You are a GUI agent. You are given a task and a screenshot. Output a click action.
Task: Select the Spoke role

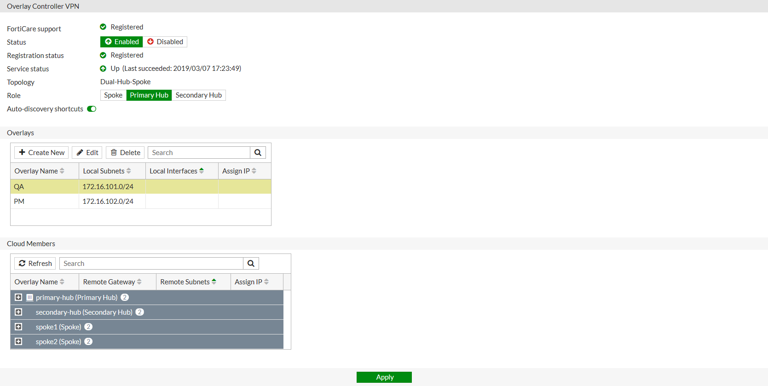click(x=113, y=95)
